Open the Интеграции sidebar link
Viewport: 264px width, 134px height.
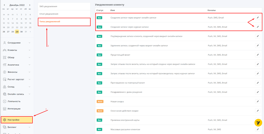click(14, 109)
